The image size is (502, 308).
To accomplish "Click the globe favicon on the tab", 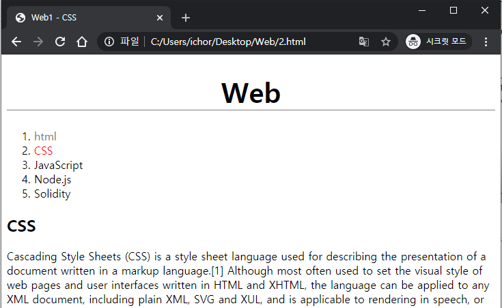I will [20, 18].
